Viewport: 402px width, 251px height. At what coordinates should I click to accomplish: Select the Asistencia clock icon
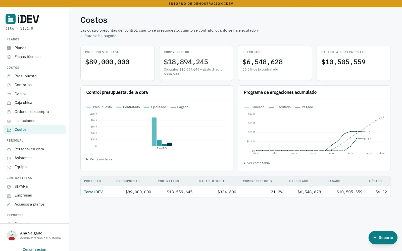pyautogui.click(x=9, y=158)
